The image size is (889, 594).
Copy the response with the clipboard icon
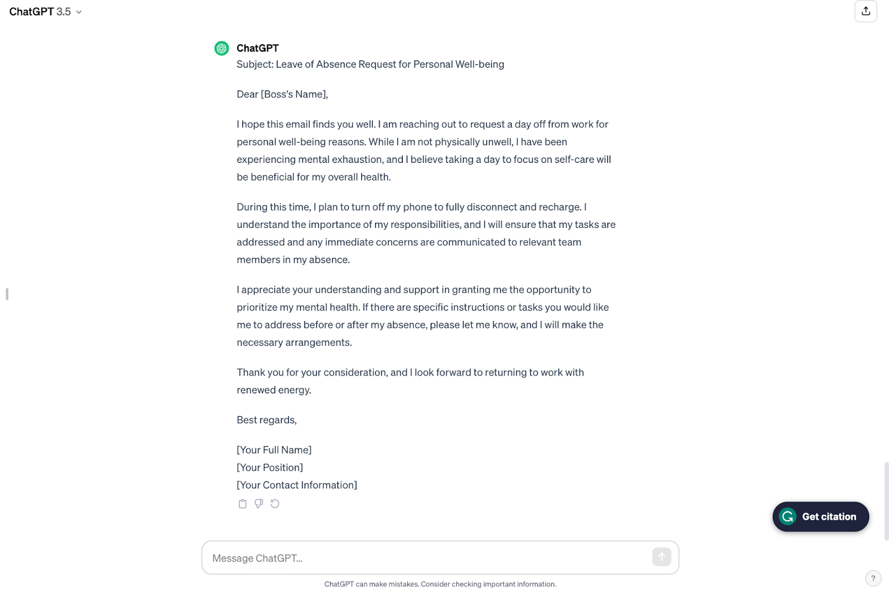point(242,504)
